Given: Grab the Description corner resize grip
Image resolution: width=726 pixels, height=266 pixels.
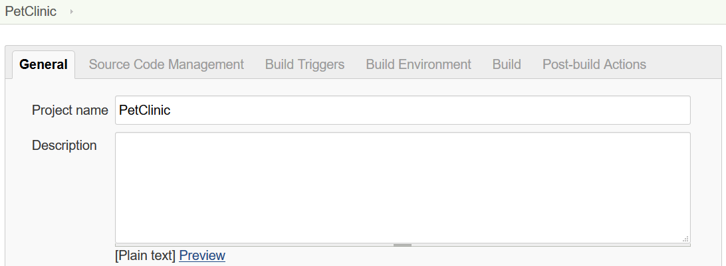Looking at the screenshot, I should coord(685,239).
